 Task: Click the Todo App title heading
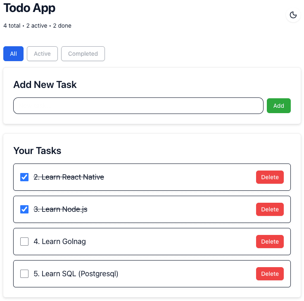coord(29,8)
